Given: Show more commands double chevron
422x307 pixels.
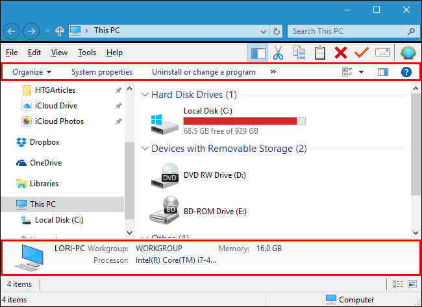Looking at the screenshot, I should 273,71.
